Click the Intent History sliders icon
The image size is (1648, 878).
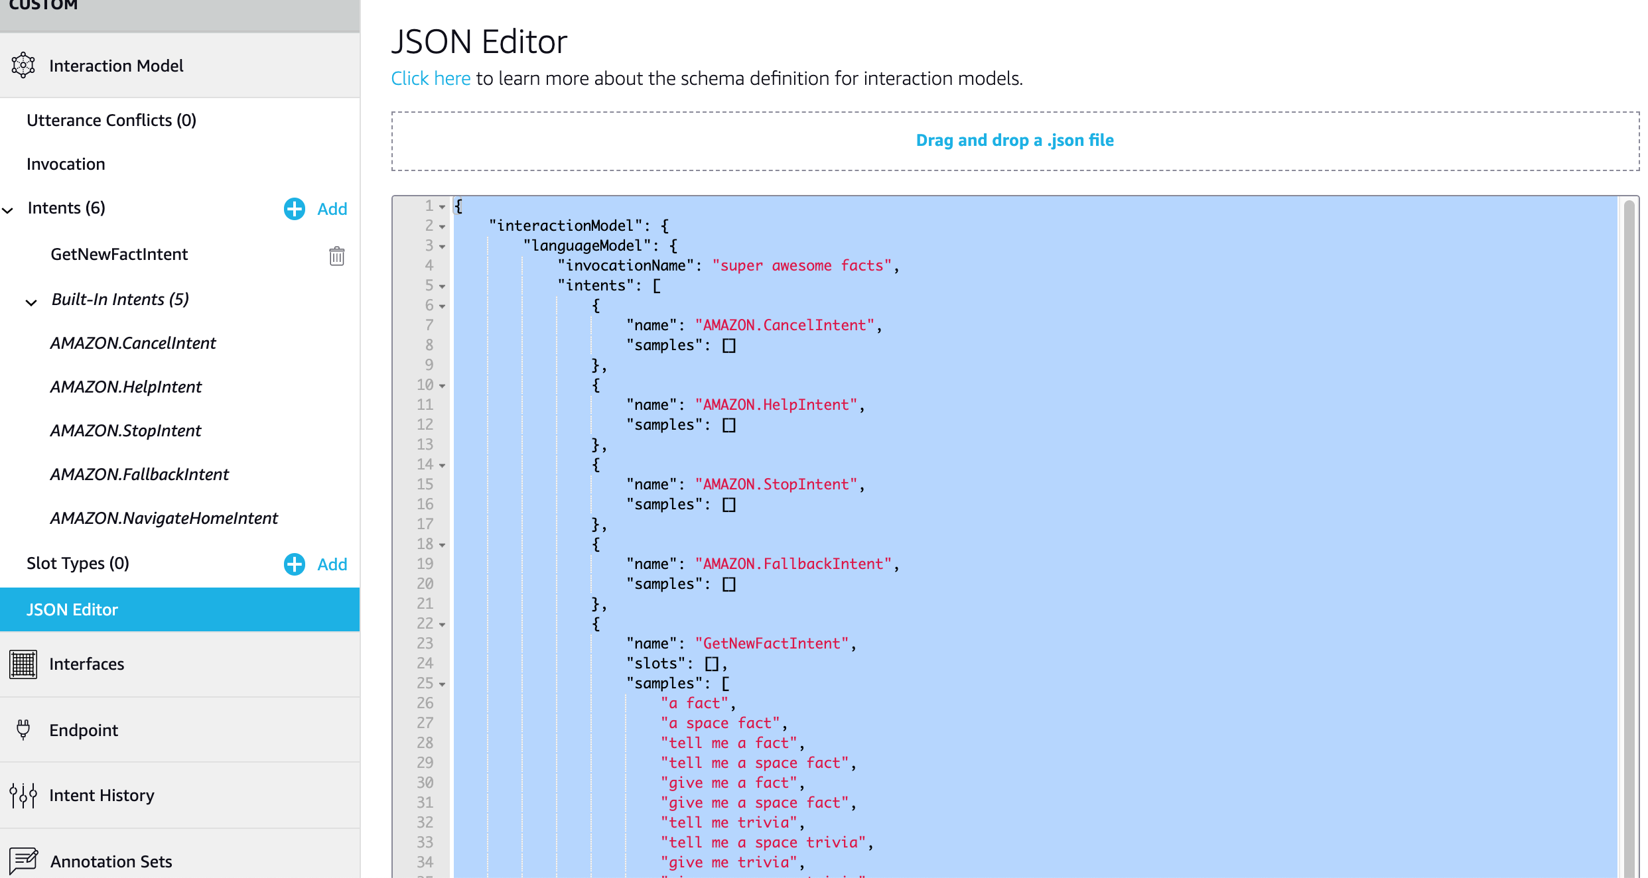pyautogui.click(x=23, y=795)
